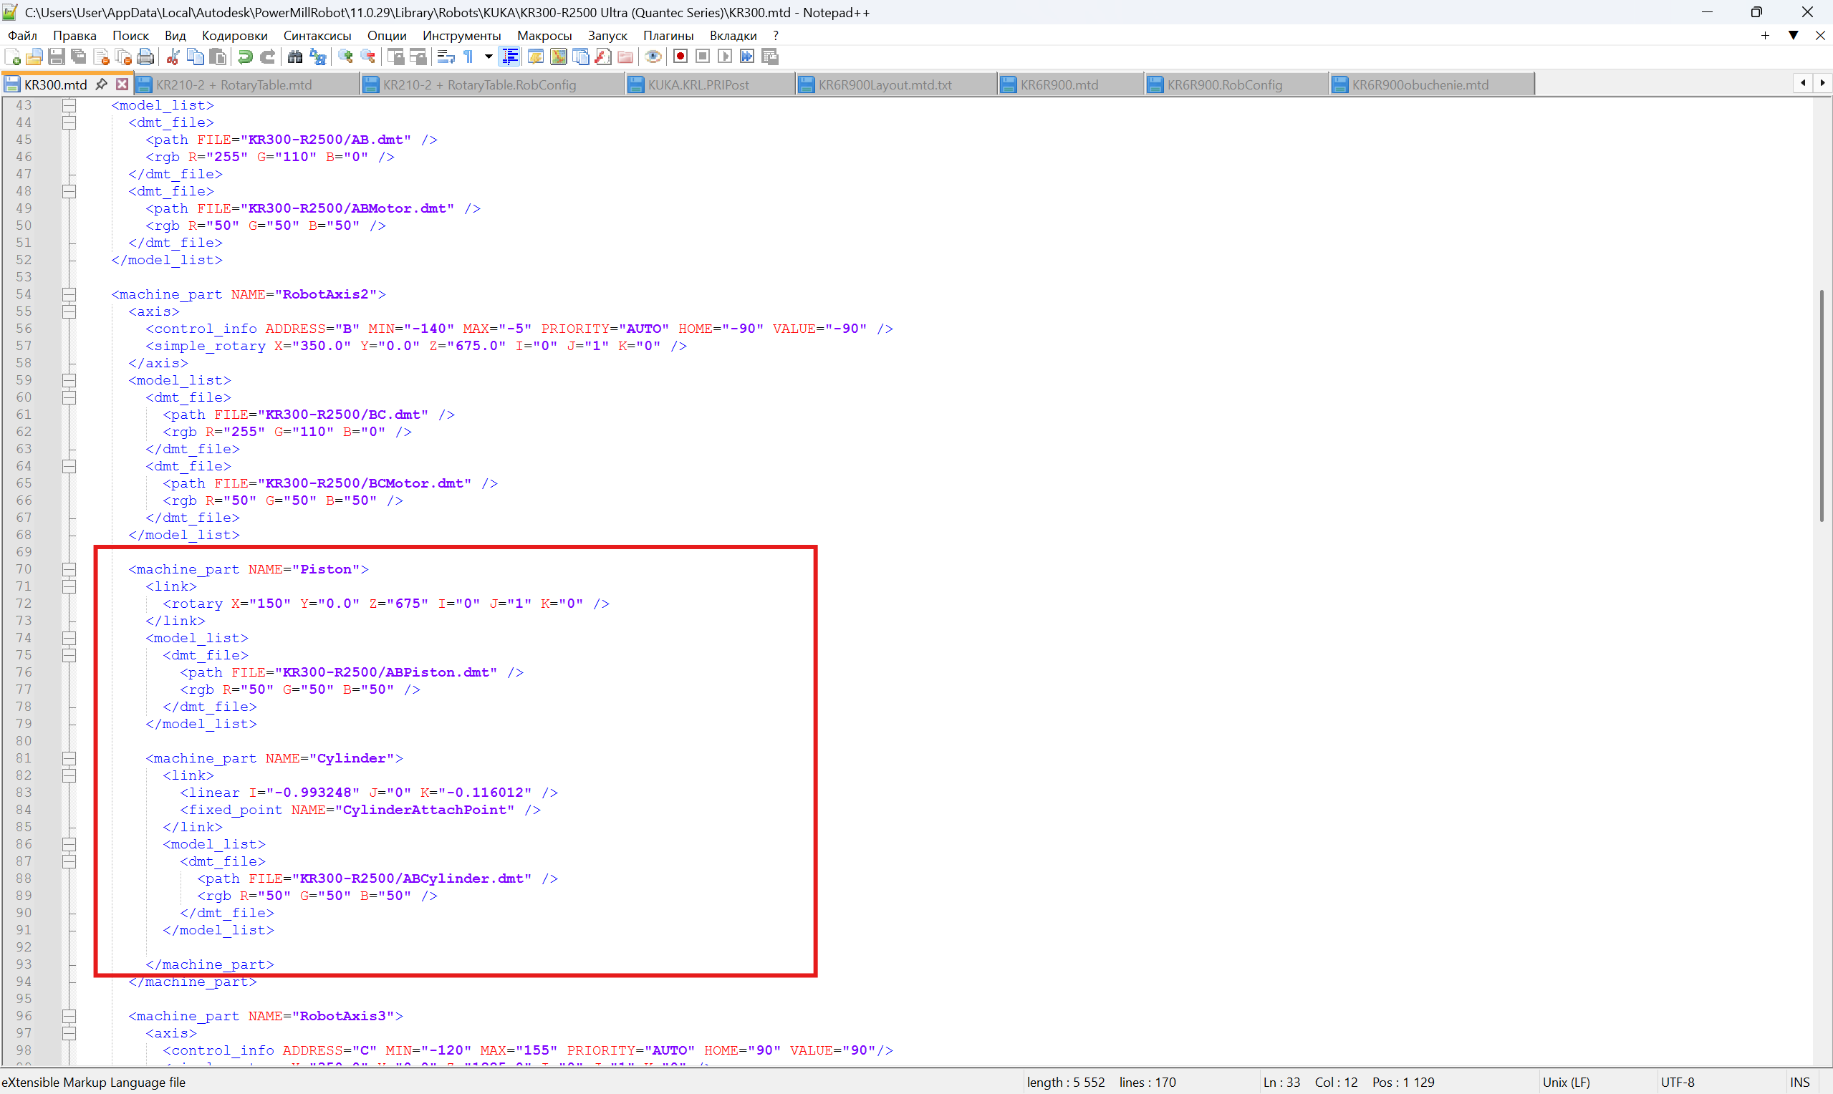The height and width of the screenshot is (1094, 1833).
Task: Open the pilcrow dropdown arrow
Action: [488, 57]
